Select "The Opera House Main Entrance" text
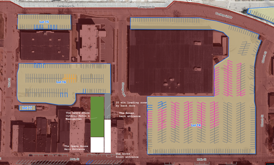 click(76, 148)
